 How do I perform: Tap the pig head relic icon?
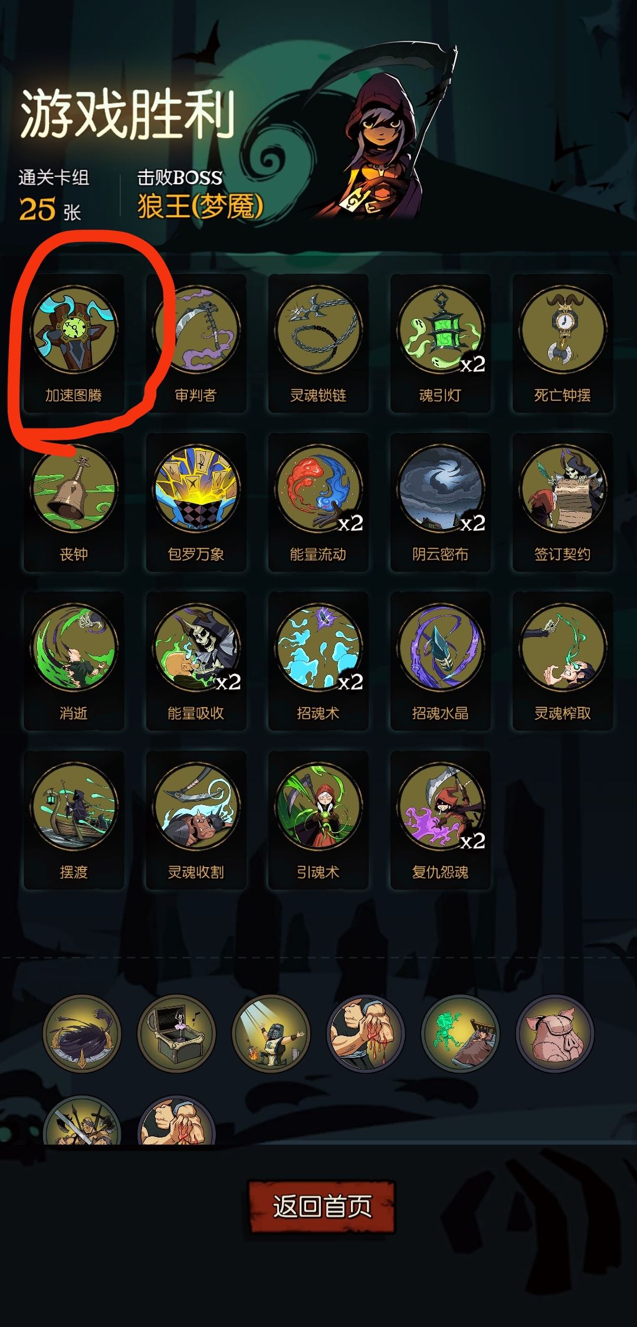(x=555, y=1034)
